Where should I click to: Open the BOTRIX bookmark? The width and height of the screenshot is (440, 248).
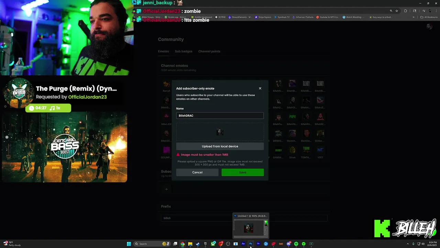[220, 17]
